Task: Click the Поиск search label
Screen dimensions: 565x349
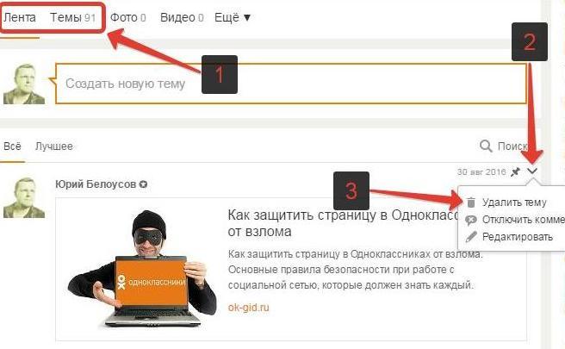Action: click(x=512, y=146)
